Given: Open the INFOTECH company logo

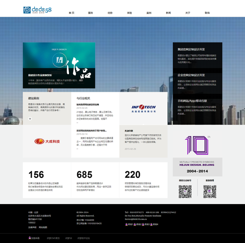Looking at the screenshot, I should (x=143, y=108).
